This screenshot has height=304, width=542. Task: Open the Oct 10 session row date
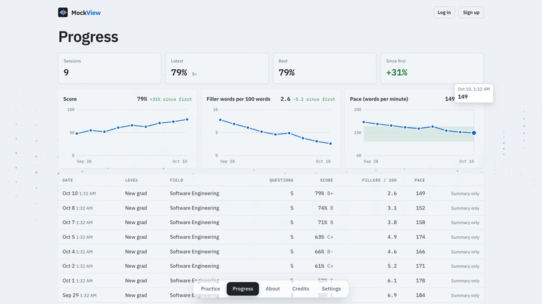click(79, 193)
